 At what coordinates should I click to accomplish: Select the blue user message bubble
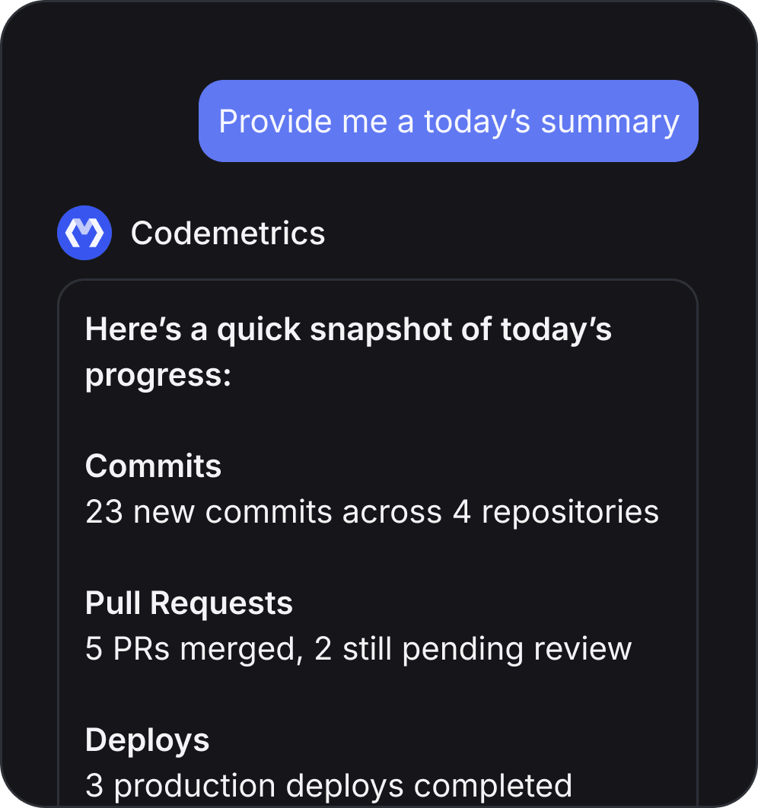[448, 121]
